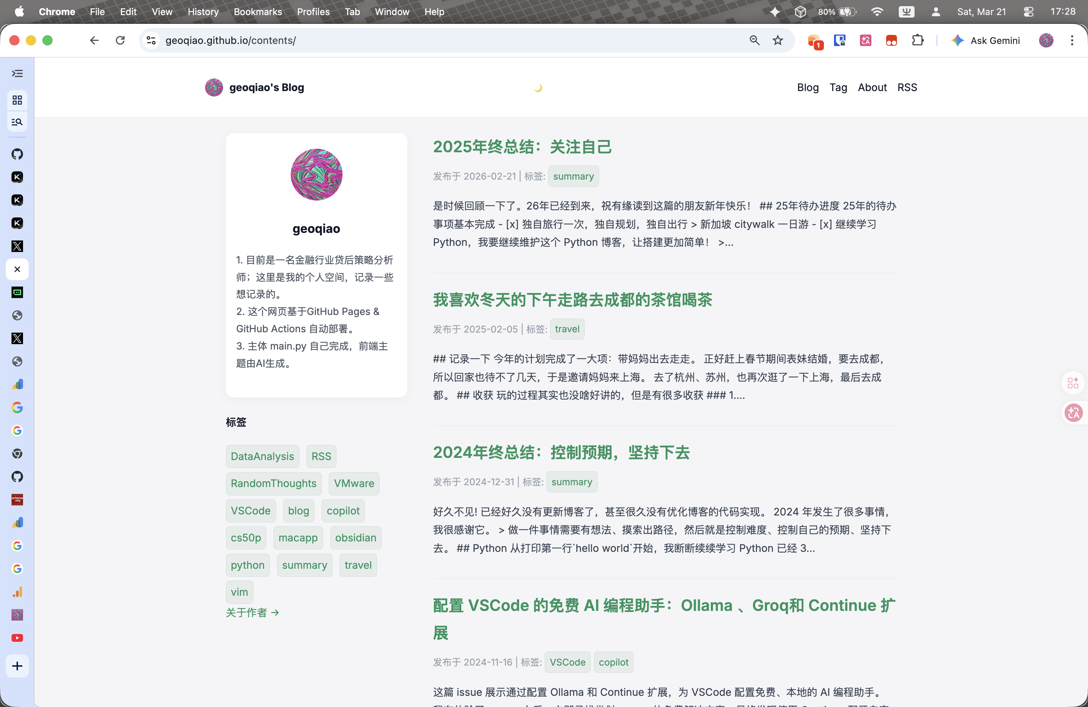Open the Apple menu
Screen dimensions: 1088x707
tap(19, 12)
